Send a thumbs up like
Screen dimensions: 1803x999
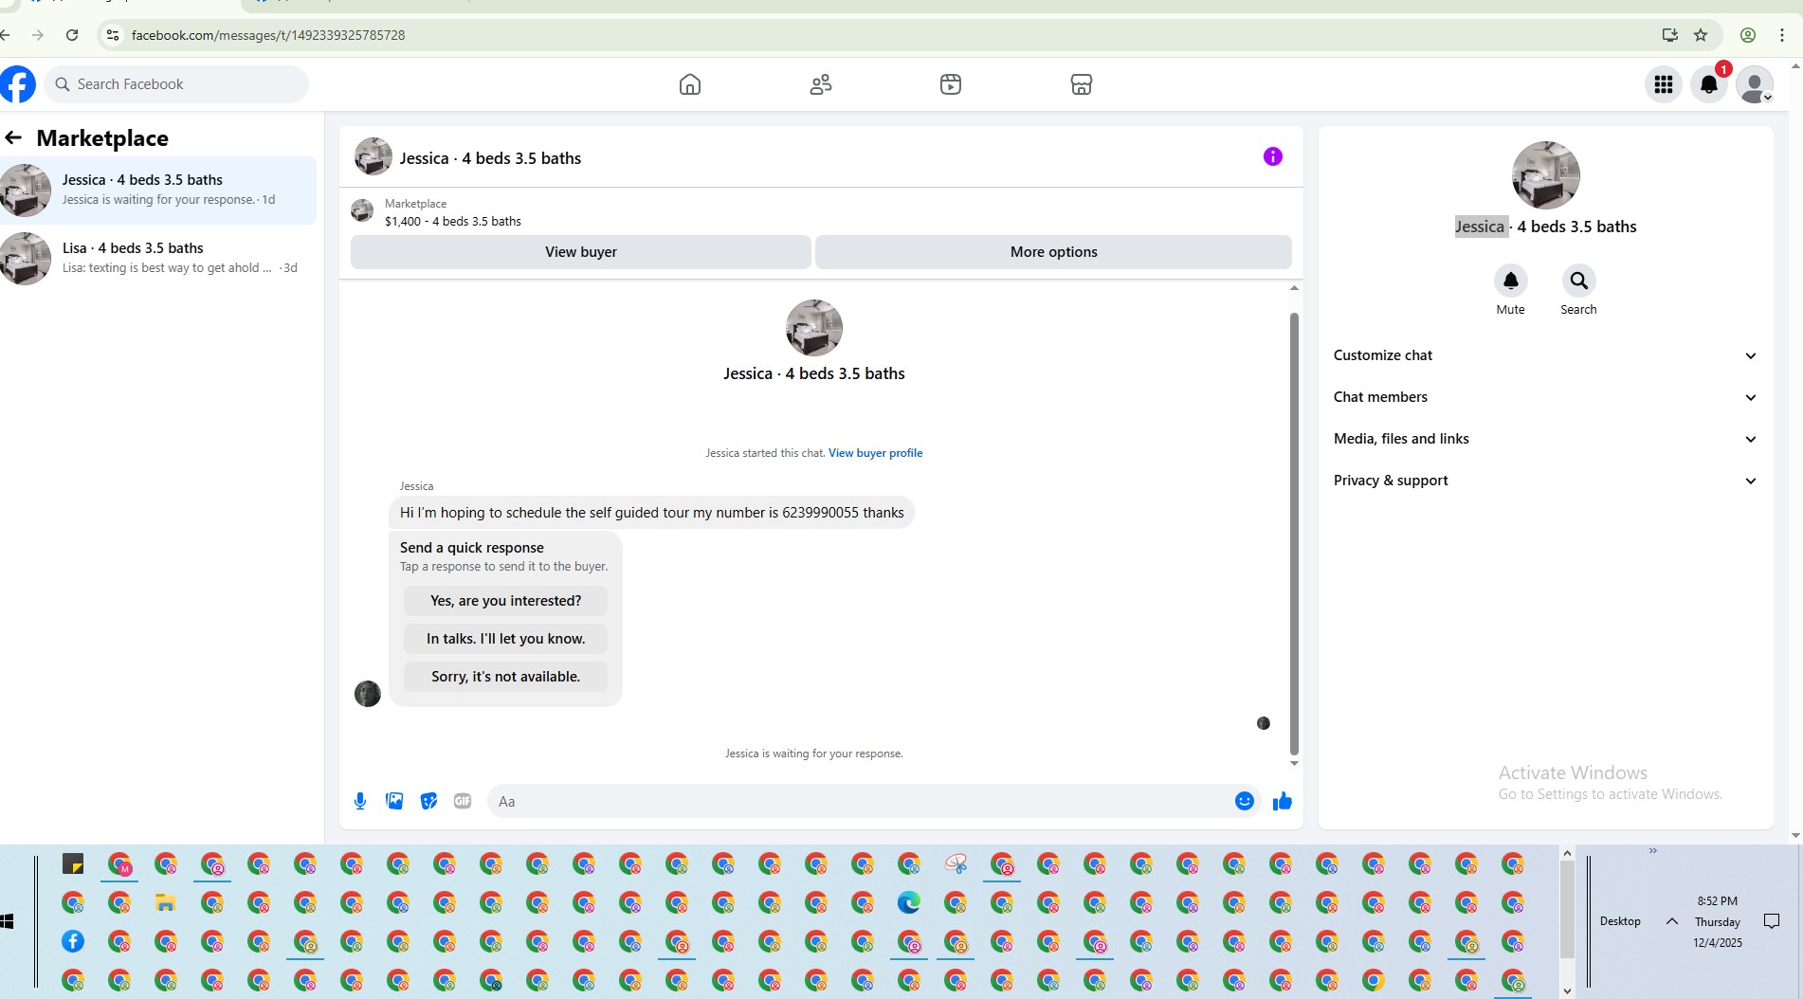[x=1283, y=801]
